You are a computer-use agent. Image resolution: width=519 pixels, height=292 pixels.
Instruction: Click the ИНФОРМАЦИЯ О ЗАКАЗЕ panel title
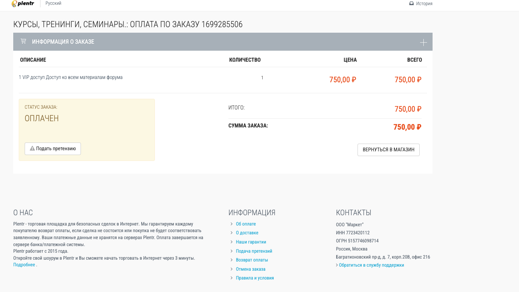coord(63,42)
